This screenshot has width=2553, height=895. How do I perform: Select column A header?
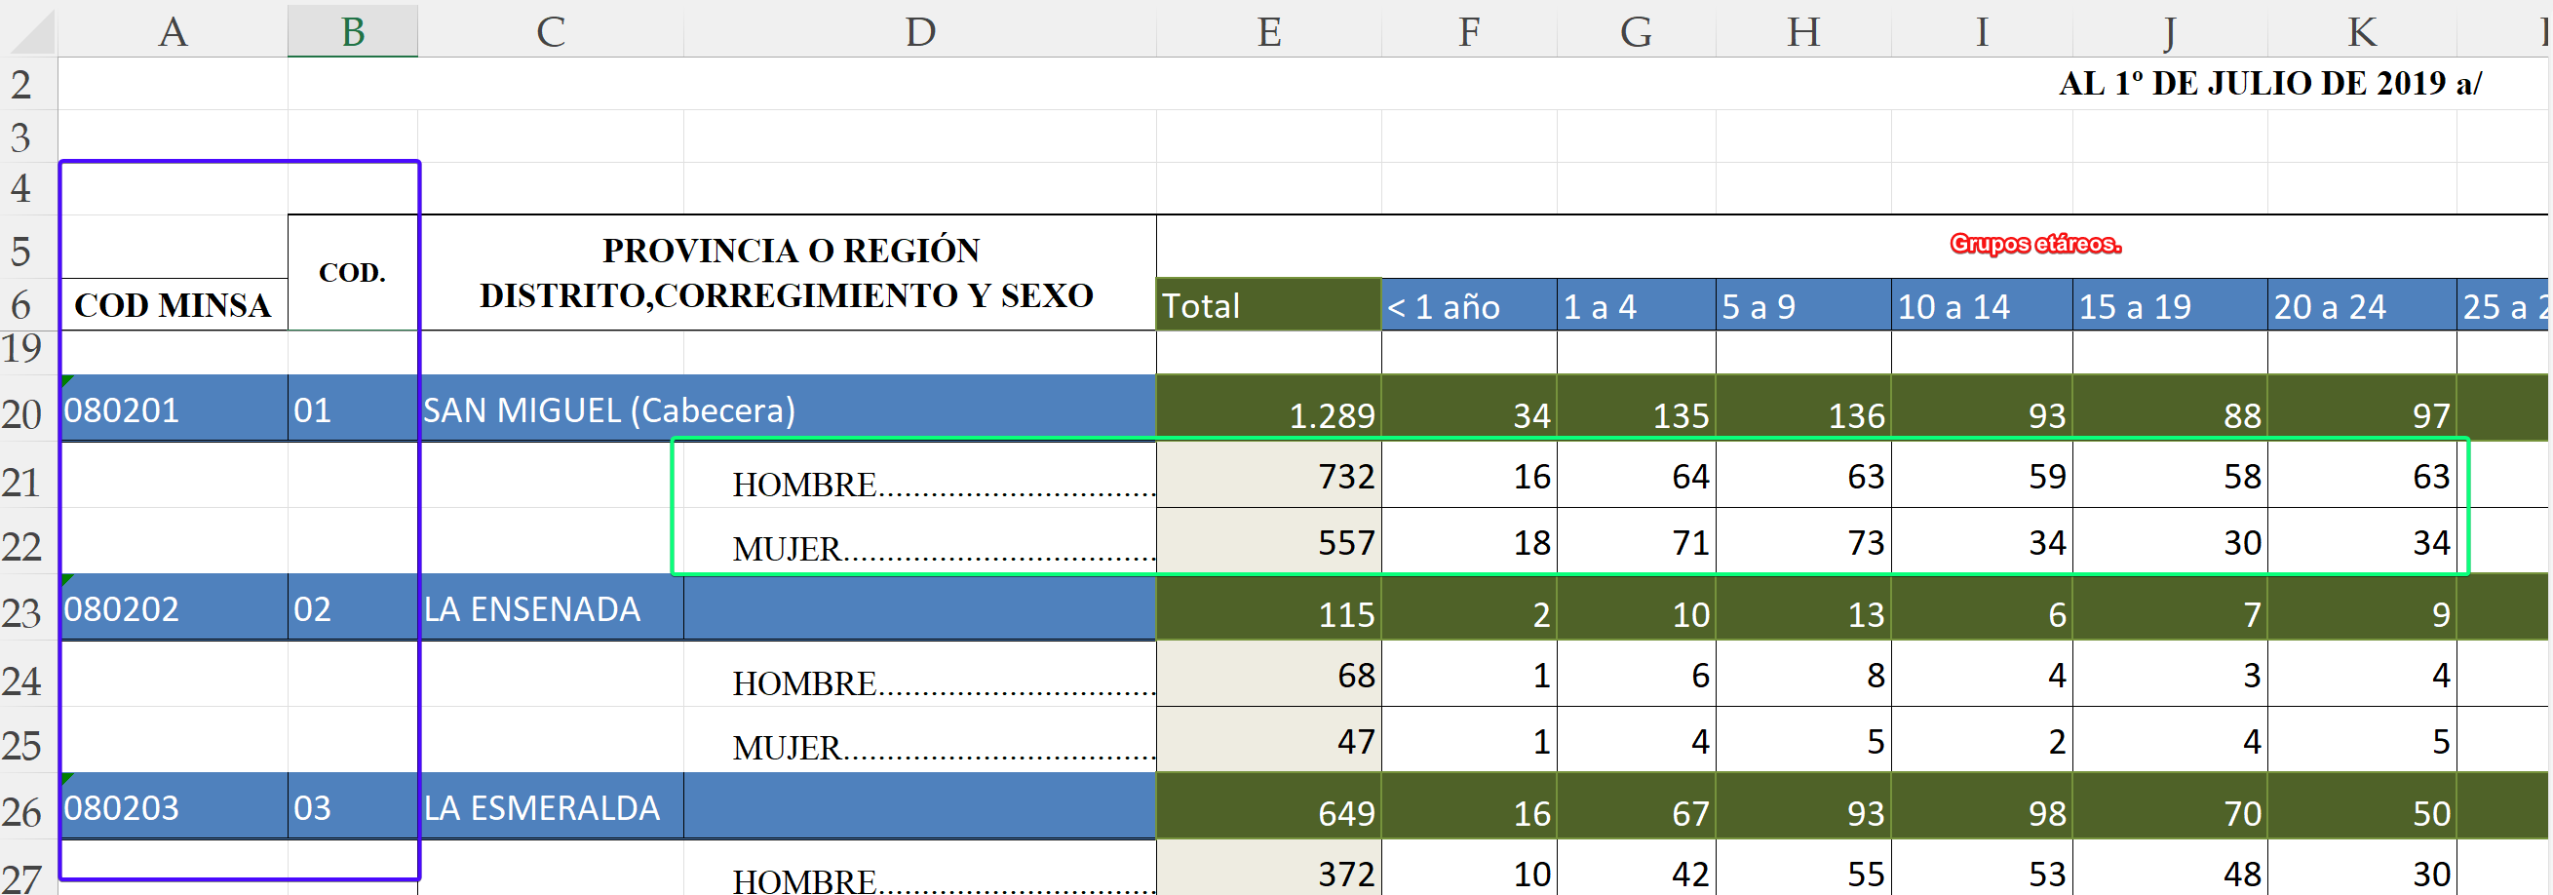pos(174,32)
